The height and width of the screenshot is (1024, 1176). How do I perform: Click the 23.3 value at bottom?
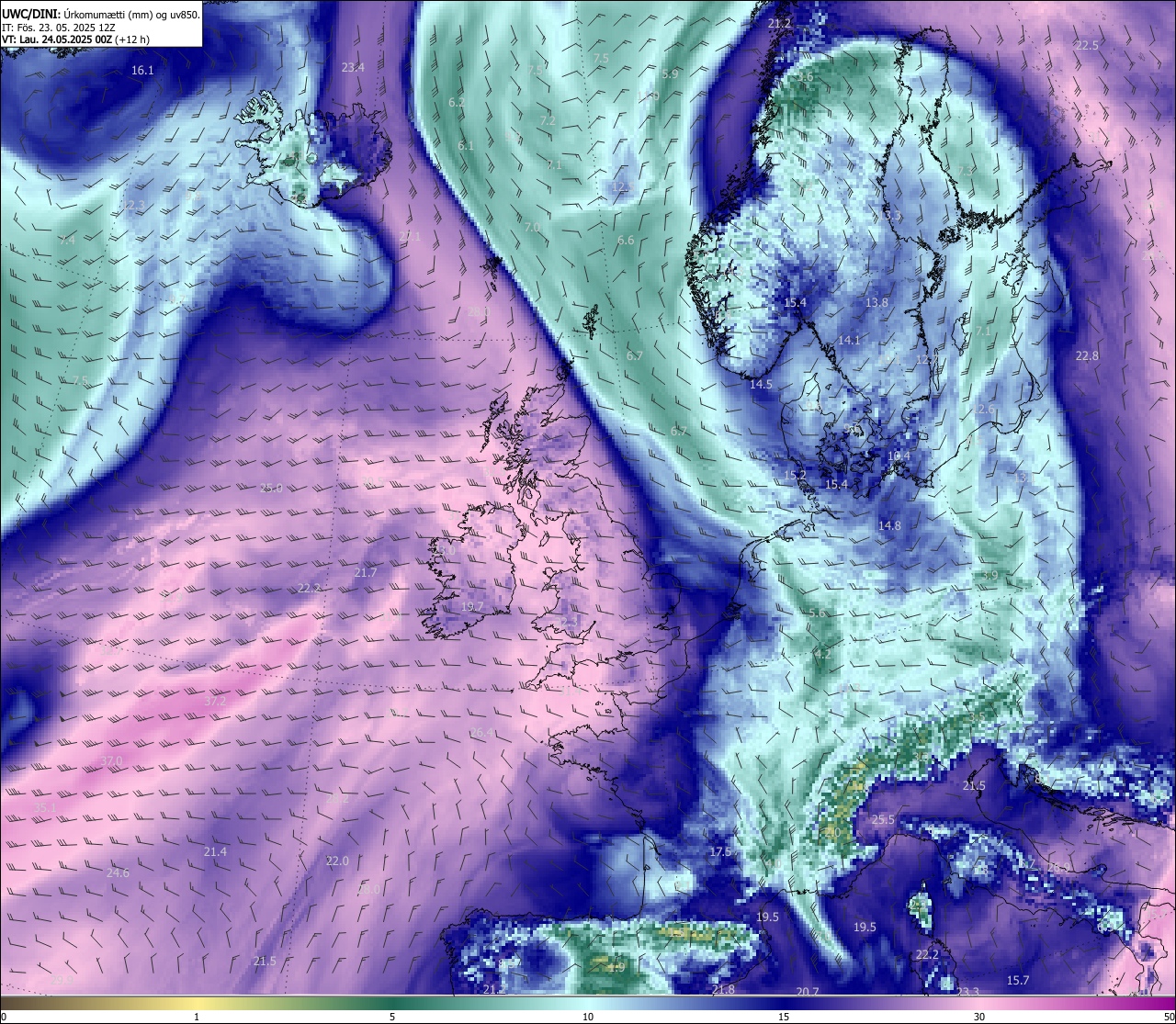pos(967,991)
